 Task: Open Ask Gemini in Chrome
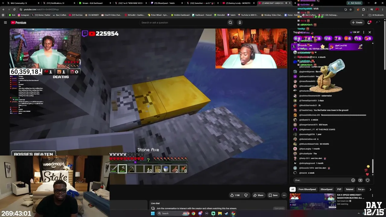coord(354,3)
